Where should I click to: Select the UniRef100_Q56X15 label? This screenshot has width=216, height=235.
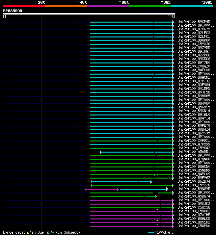194,107
